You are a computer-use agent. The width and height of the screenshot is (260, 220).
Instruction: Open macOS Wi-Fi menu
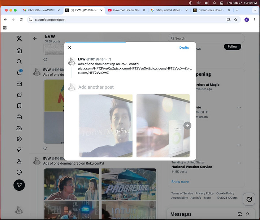tap(198, 3)
